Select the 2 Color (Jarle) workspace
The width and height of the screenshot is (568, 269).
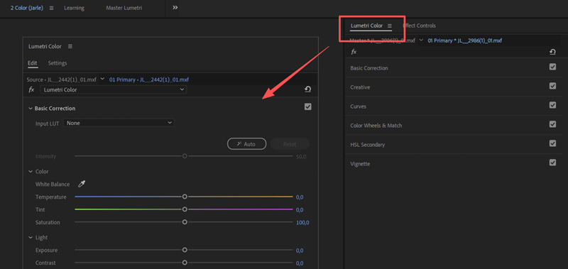(27, 8)
